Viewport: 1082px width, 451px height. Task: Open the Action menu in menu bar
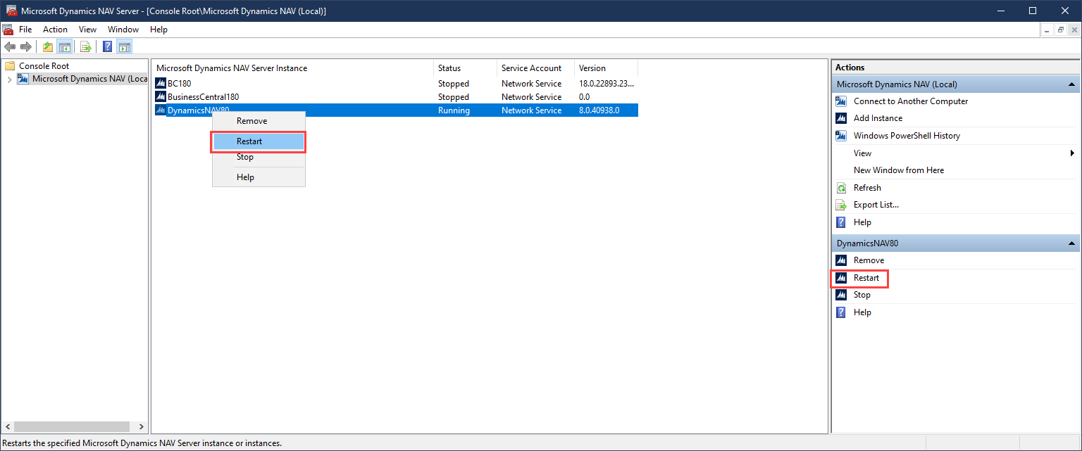click(55, 30)
